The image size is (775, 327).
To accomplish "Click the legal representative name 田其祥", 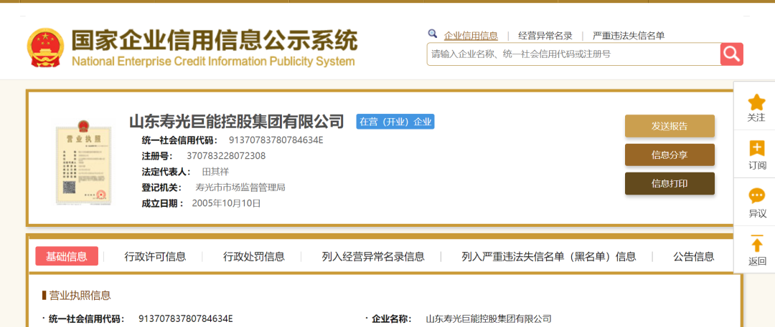I will (x=215, y=172).
